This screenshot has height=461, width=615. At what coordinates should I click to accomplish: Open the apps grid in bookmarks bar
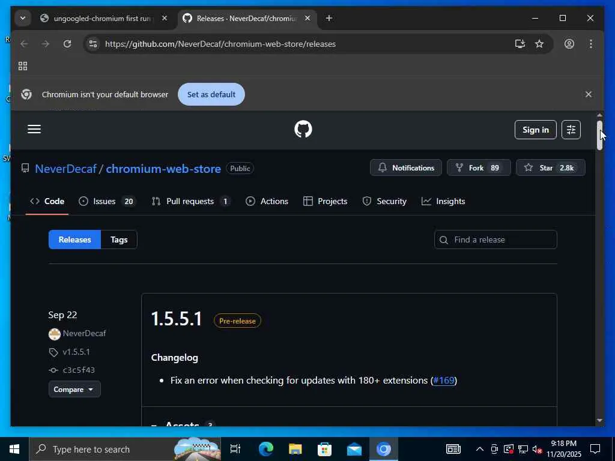[x=23, y=66]
